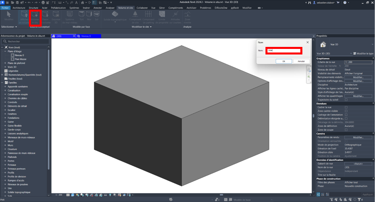Choose the Solide topographique tool
Image resolution: width=375 pixels, height=202 pixels.
click(115, 18)
